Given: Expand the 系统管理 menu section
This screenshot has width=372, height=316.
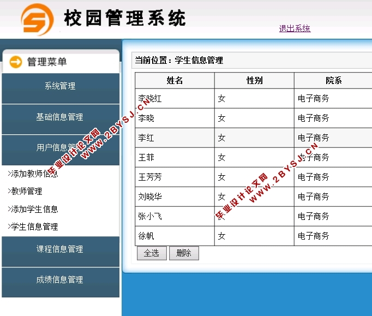Looking at the screenshot, I should 60,86.
